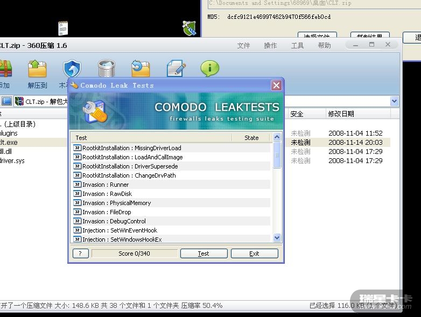421x317 pixels.
Task: Click the MD5 hash value in background window
Action: point(279,17)
